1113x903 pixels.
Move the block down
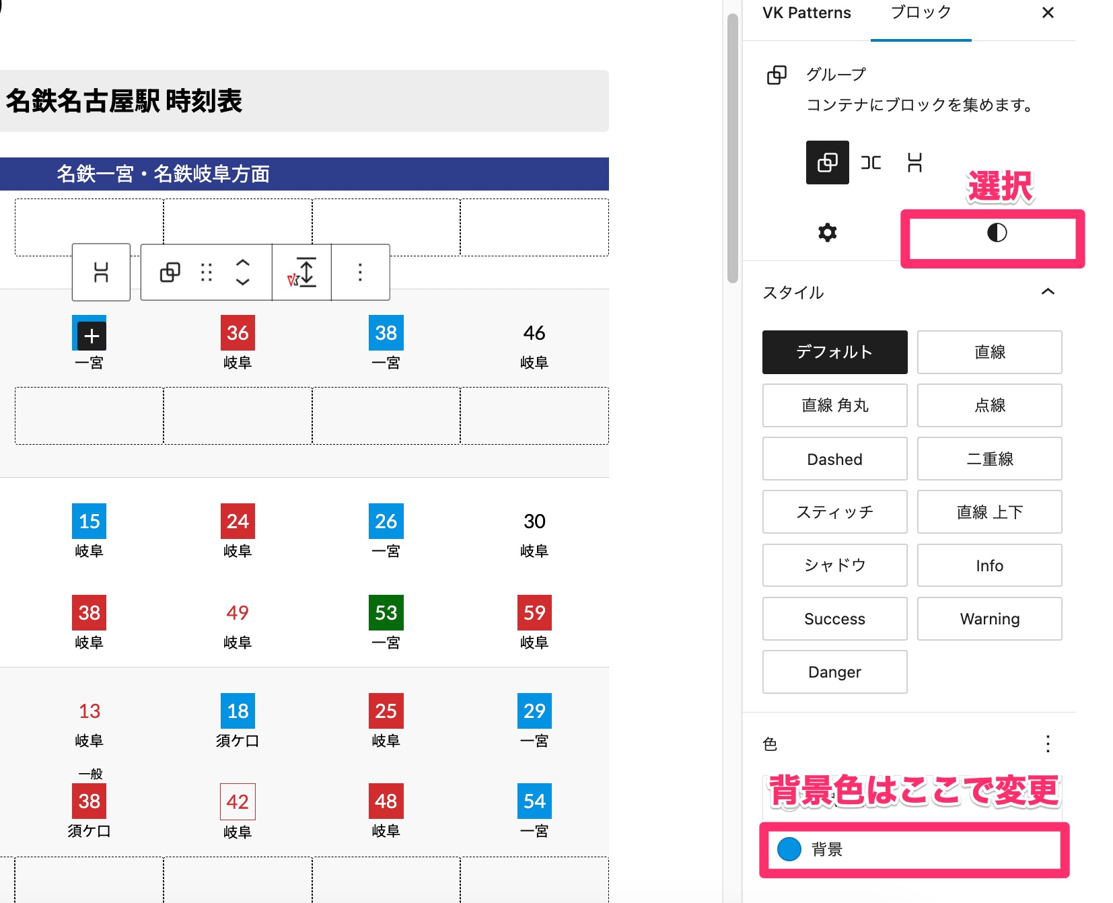point(243,282)
